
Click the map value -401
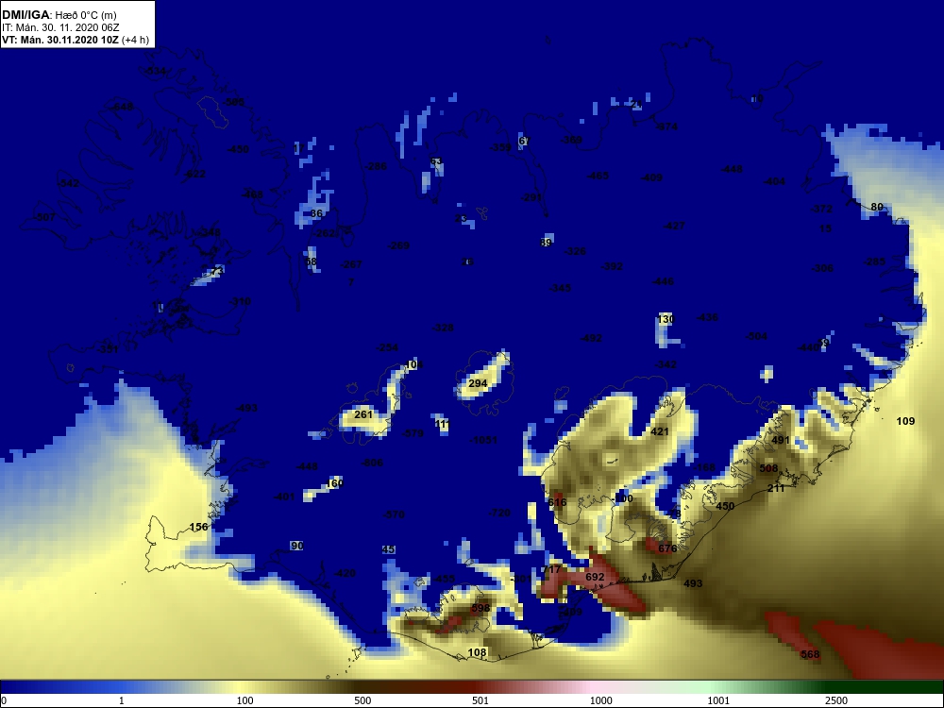tap(284, 497)
